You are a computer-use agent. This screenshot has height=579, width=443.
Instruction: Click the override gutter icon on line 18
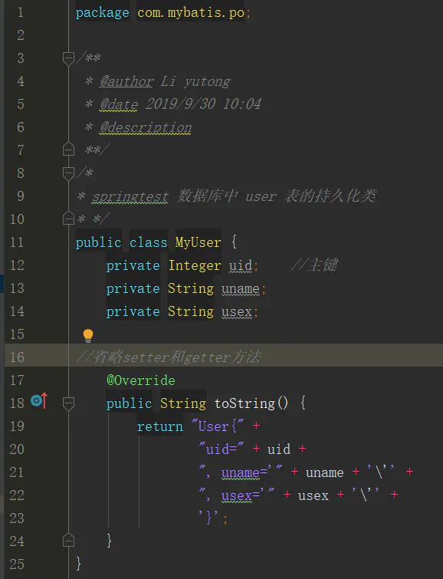[39, 400]
